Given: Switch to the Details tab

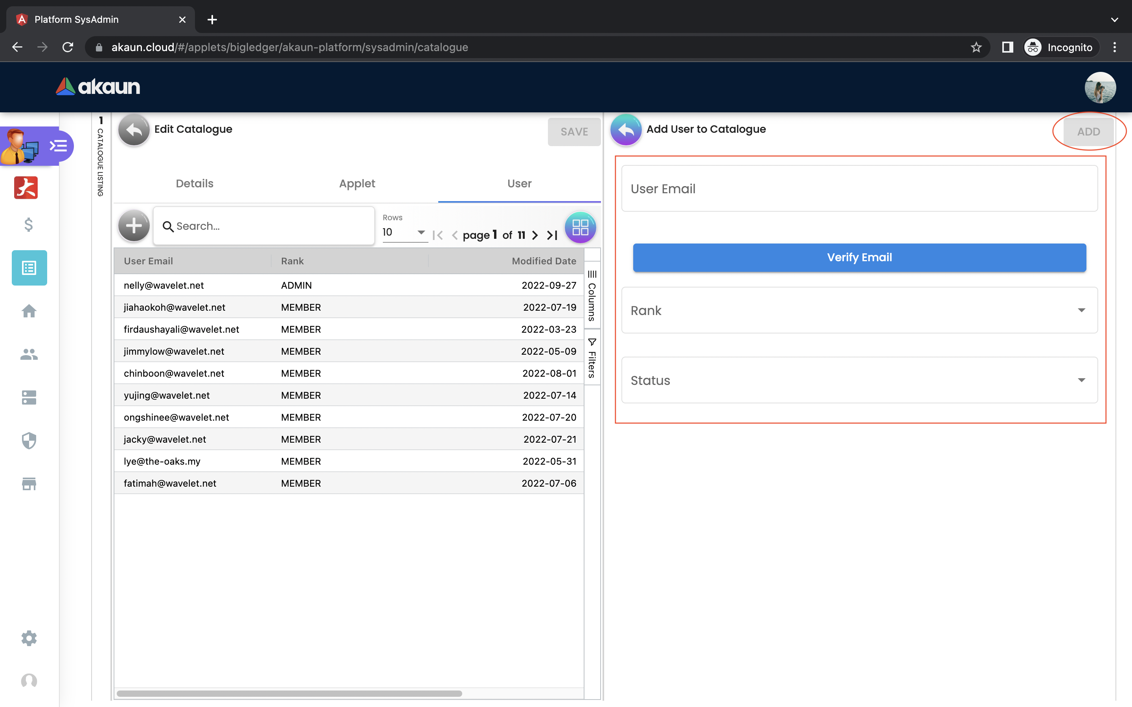Looking at the screenshot, I should pos(195,183).
